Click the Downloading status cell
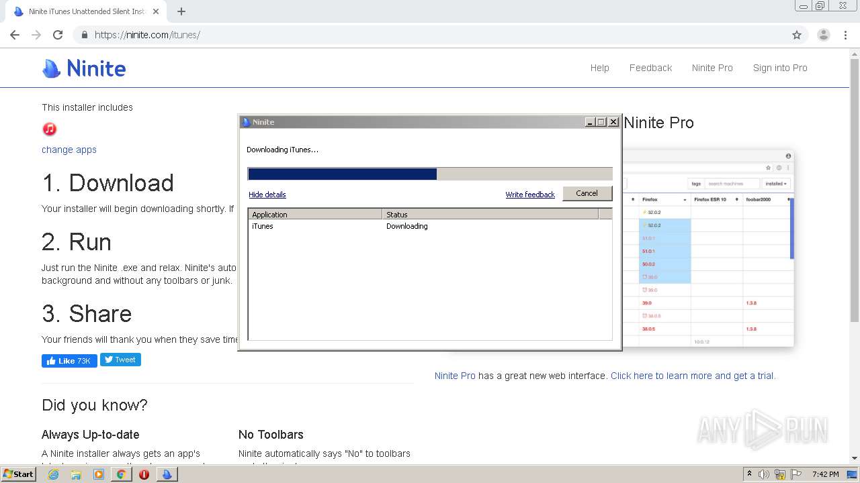860x483 pixels. click(407, 226)
